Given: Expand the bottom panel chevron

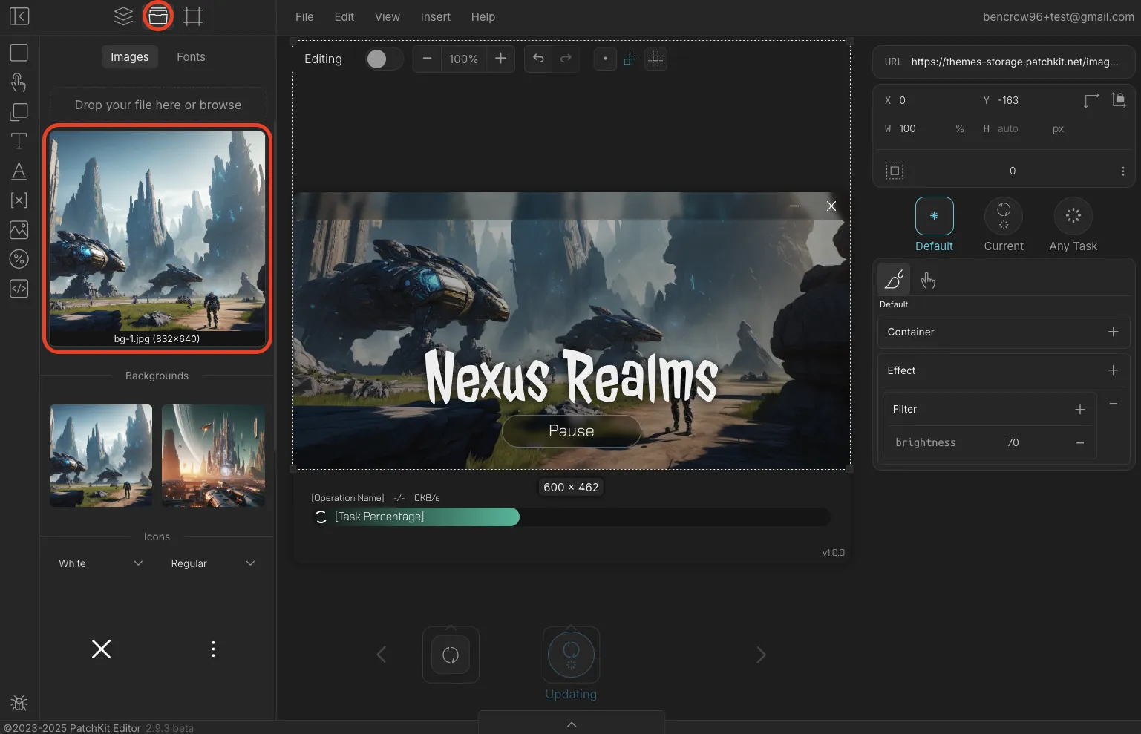Looking at the screenshot, I should 572,724.
